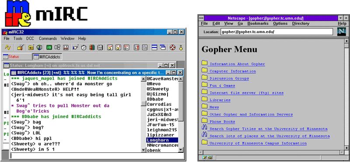Open the Notify List icon
This screenshot has height=162, width=350.
click(136, 47)
